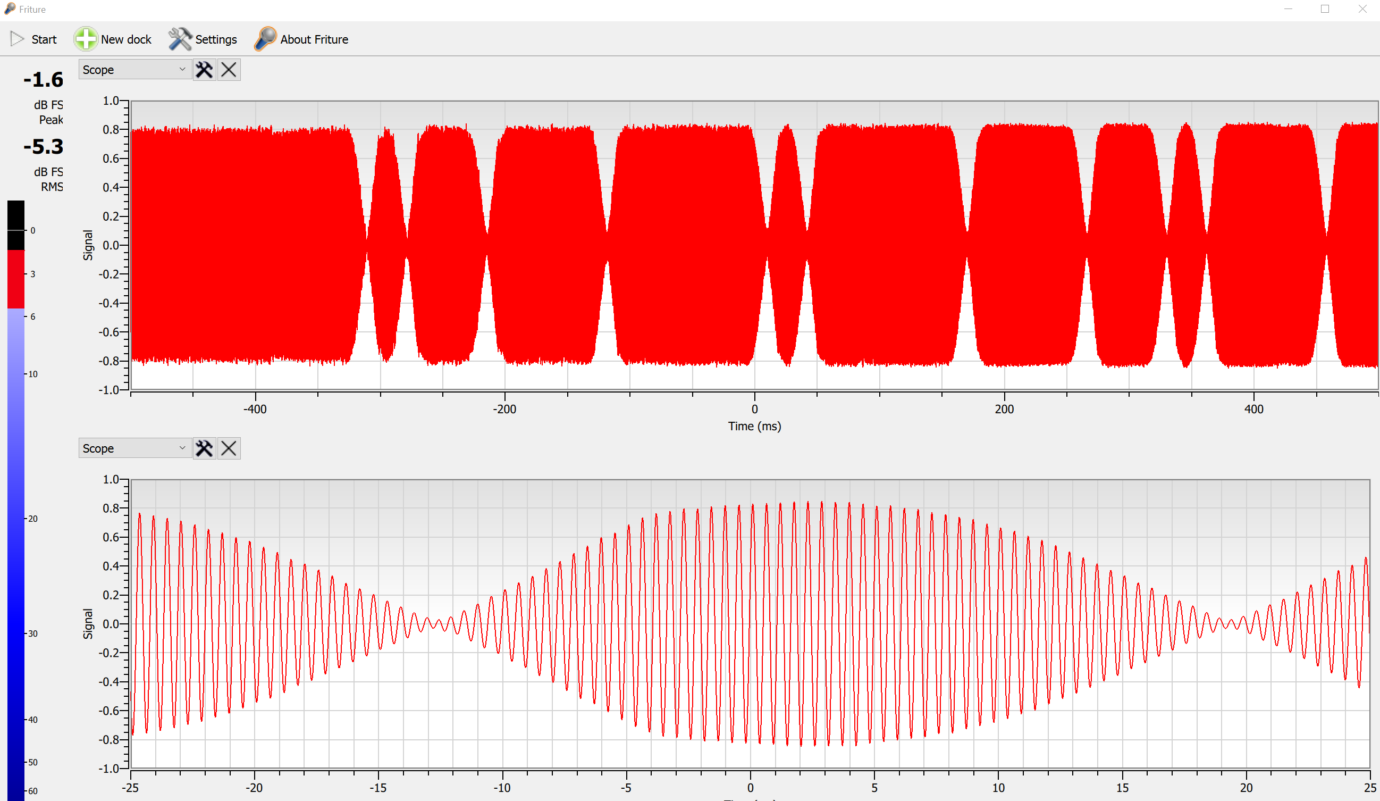Image resolution: width=1380 pixels, height=801 pixels.
Task: Click the green New dock plus icon
Action: coord(86,39)
